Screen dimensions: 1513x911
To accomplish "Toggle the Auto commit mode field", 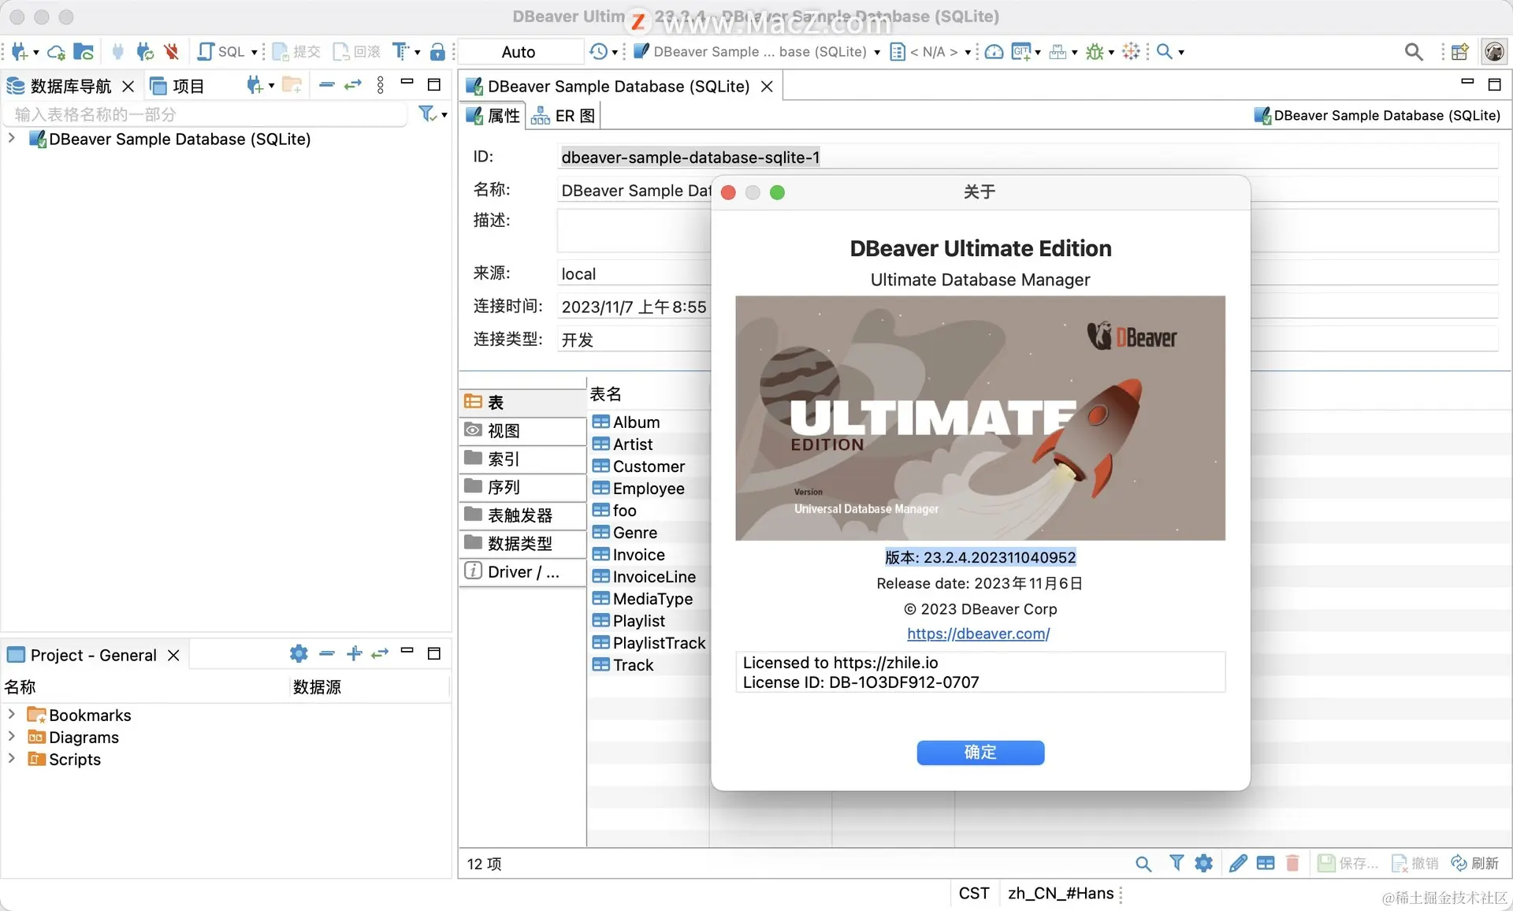I will 519,52.
